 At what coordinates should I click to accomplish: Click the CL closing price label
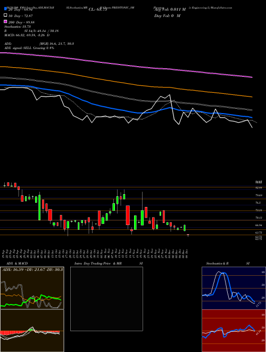point(98,10)
